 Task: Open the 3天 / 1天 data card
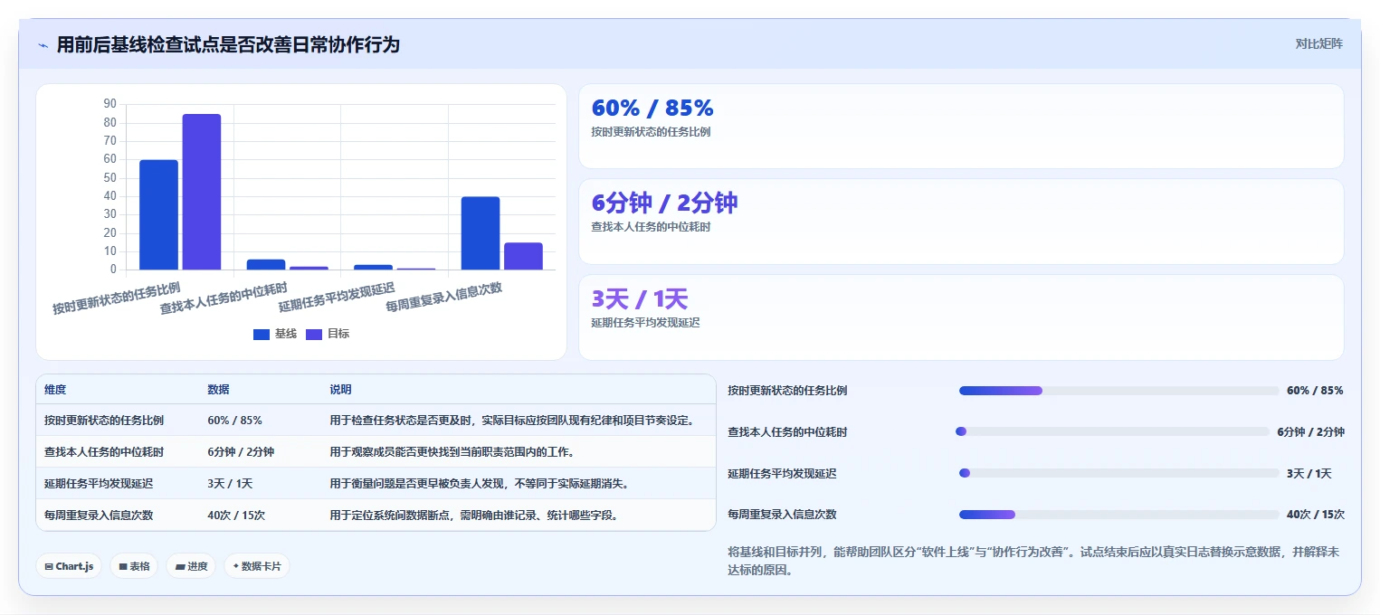click(x=961, y=317)
